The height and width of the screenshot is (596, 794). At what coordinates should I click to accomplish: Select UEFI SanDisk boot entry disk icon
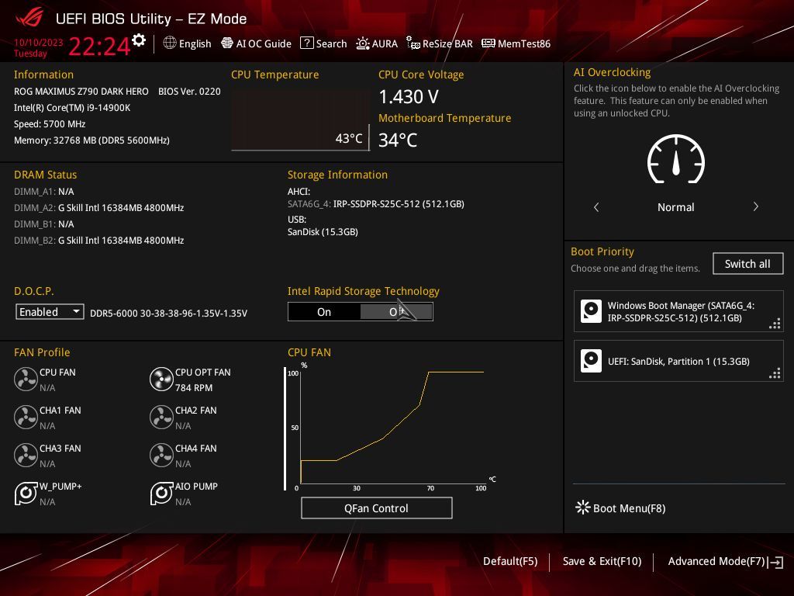click(x=591, y=361)
